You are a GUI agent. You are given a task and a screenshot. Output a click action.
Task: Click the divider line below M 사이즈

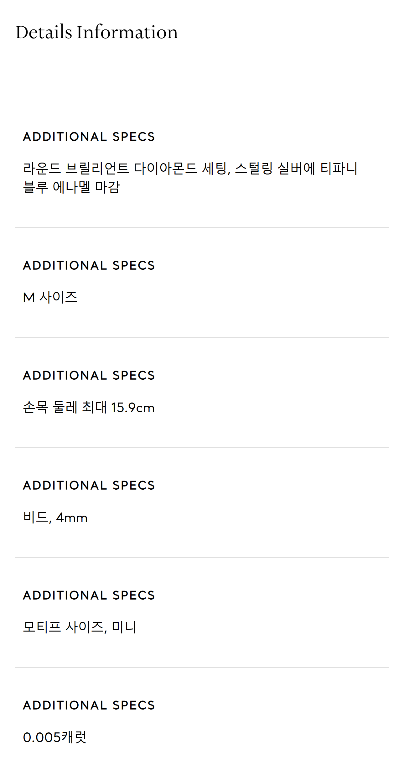[202, 338]
